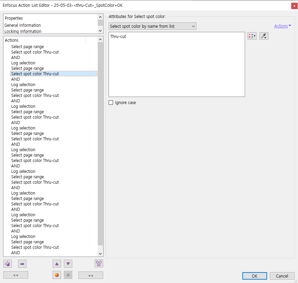
Task: Click OK to confirm action list
Action: tap(255, 276)
